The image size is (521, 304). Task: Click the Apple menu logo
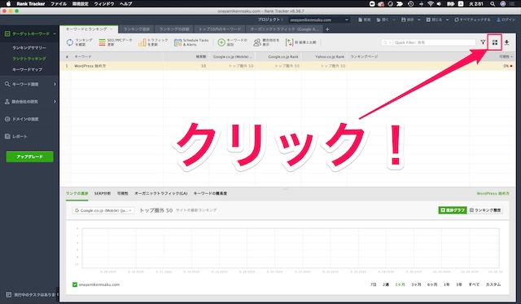click(x=9, y=3)
